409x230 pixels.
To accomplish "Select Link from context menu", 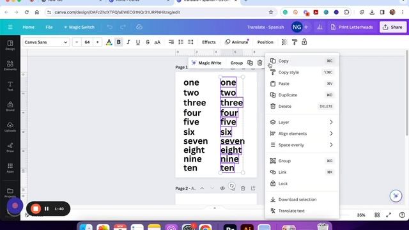I will point(302,172).
